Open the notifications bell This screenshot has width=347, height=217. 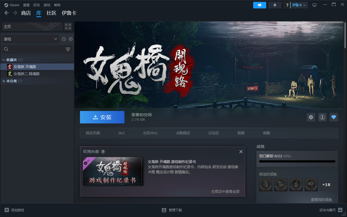pyautogui.click(x=275, y=5)
